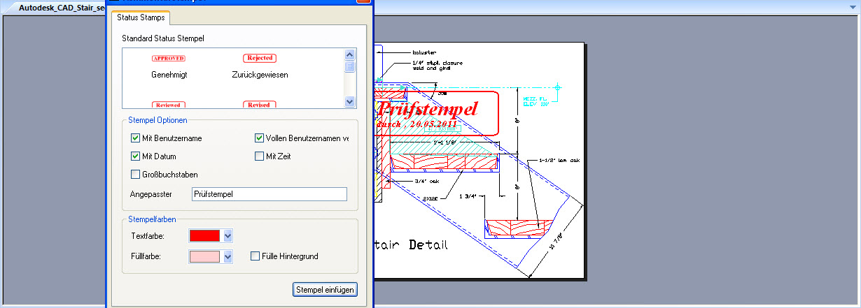861x308 pixels.
Task: Select the APPROVED stamp icon
Action: tap(168, 59)
